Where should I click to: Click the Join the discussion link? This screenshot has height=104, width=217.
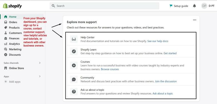166,81
